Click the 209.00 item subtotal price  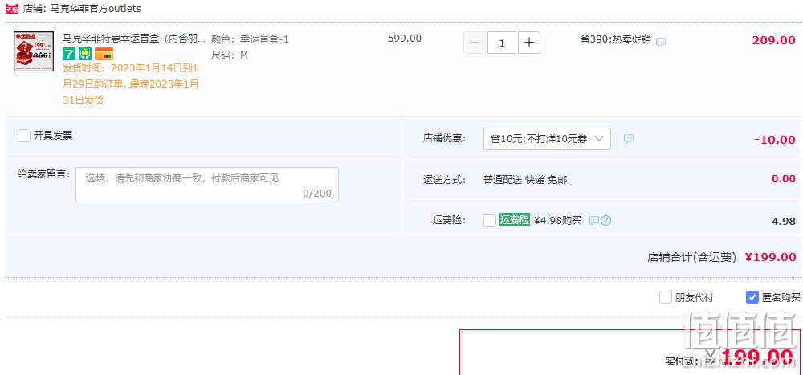tap(773, 40)
